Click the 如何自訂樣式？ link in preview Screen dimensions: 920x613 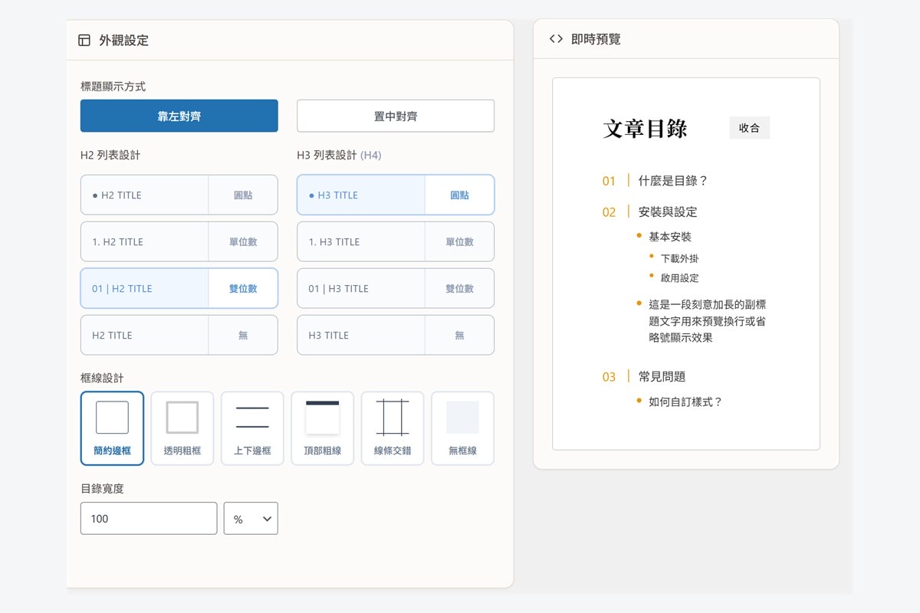[x=686, y=402]
